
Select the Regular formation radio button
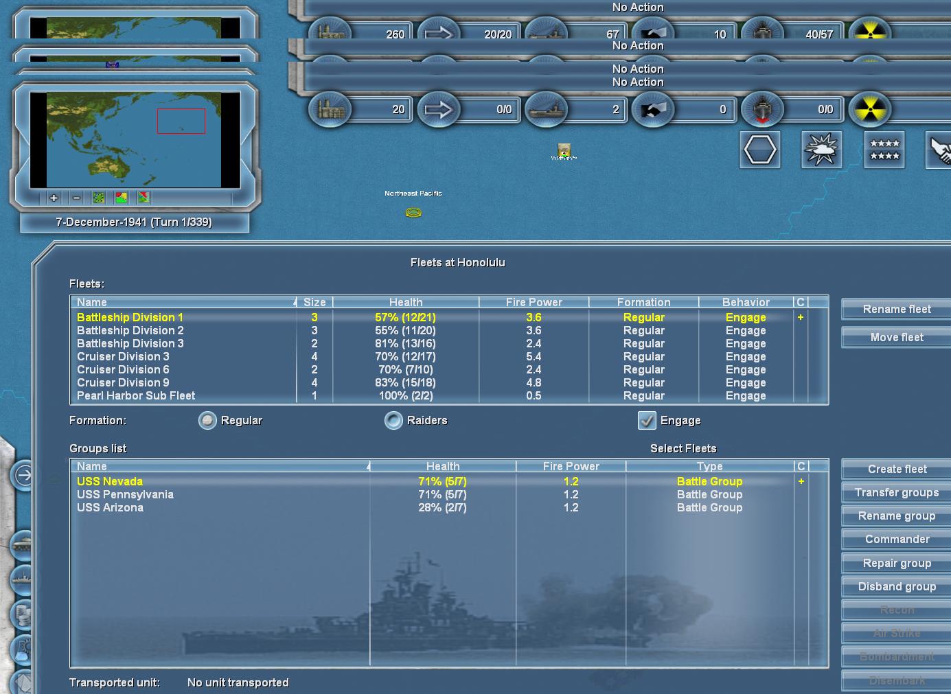tap(207, 421)
